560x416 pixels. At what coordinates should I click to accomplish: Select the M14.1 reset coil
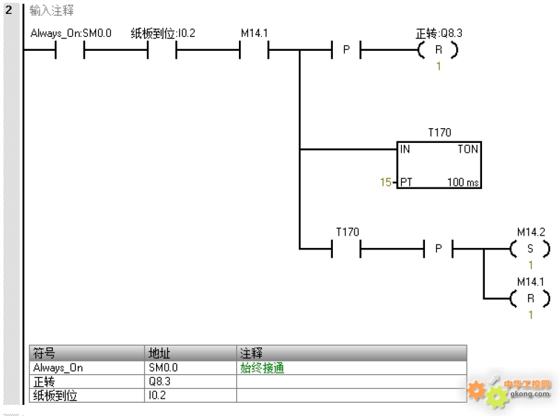coord(530,298)
